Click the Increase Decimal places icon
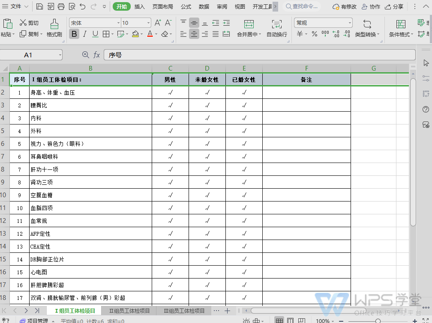The width and height of the screenshot is (432, 323). (x=336, y=34)
